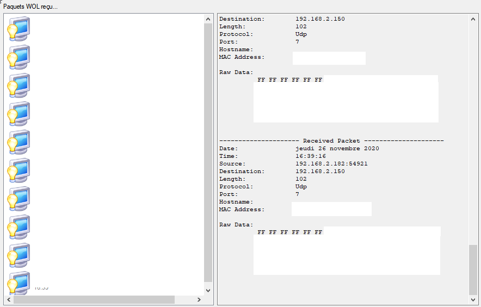Click the packet list's scroll left arrow
This screenshot has height=307, width=481.
pos(9,299)
